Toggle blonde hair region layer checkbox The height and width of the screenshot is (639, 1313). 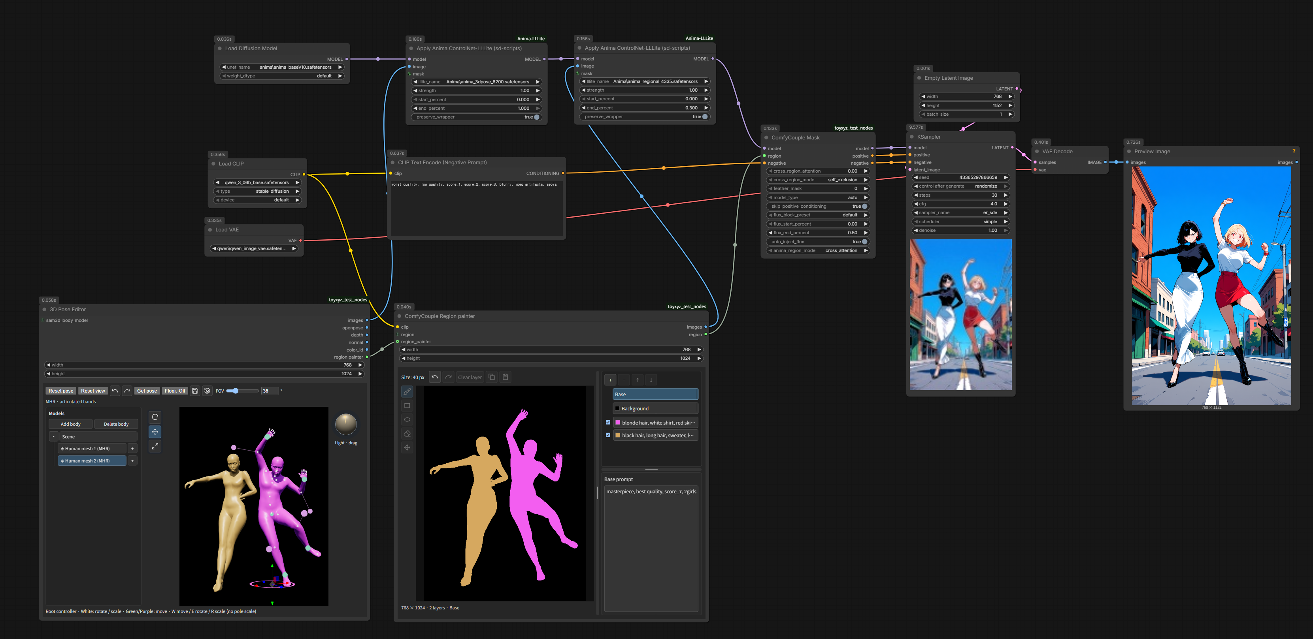pyautogui.click(x=607, y=423)
